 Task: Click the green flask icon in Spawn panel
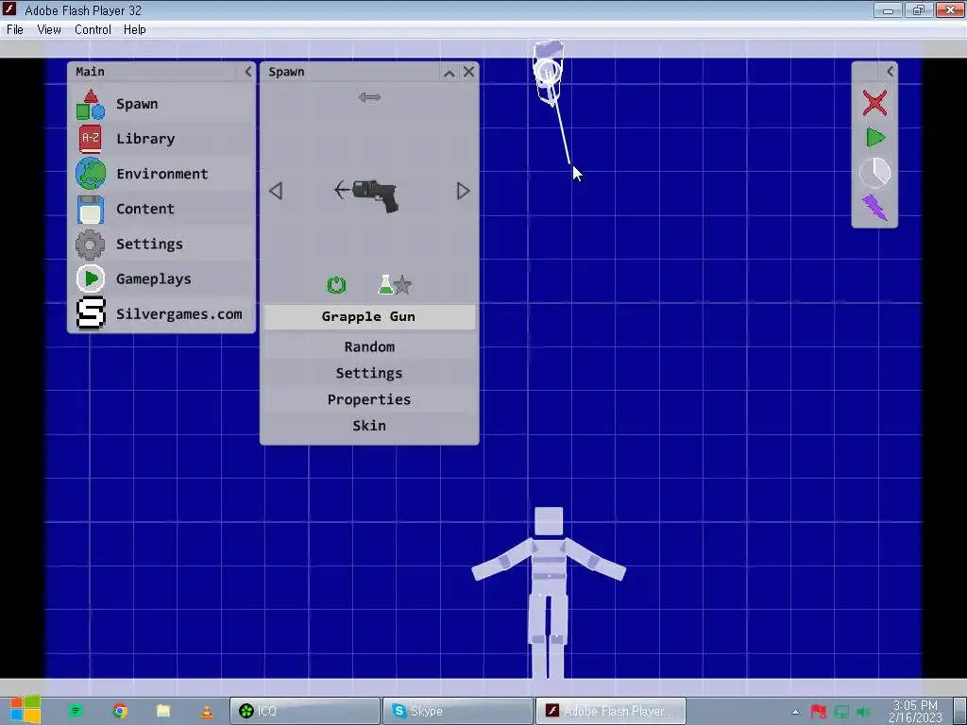pyautogui.click(x=385, y=285)
